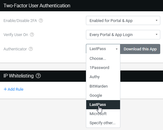The height and width of the screenshot is (130, 163).
Task: Open help icon beside Enable/Disable 2FA
Action: tap(41, 21)
